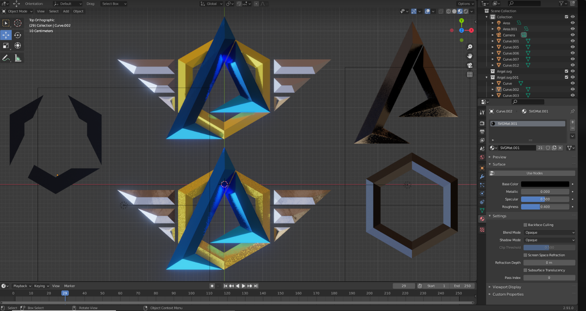Open the Object menu
The height and width of the screenshot is (311, 586).
[x=78, y=11]
